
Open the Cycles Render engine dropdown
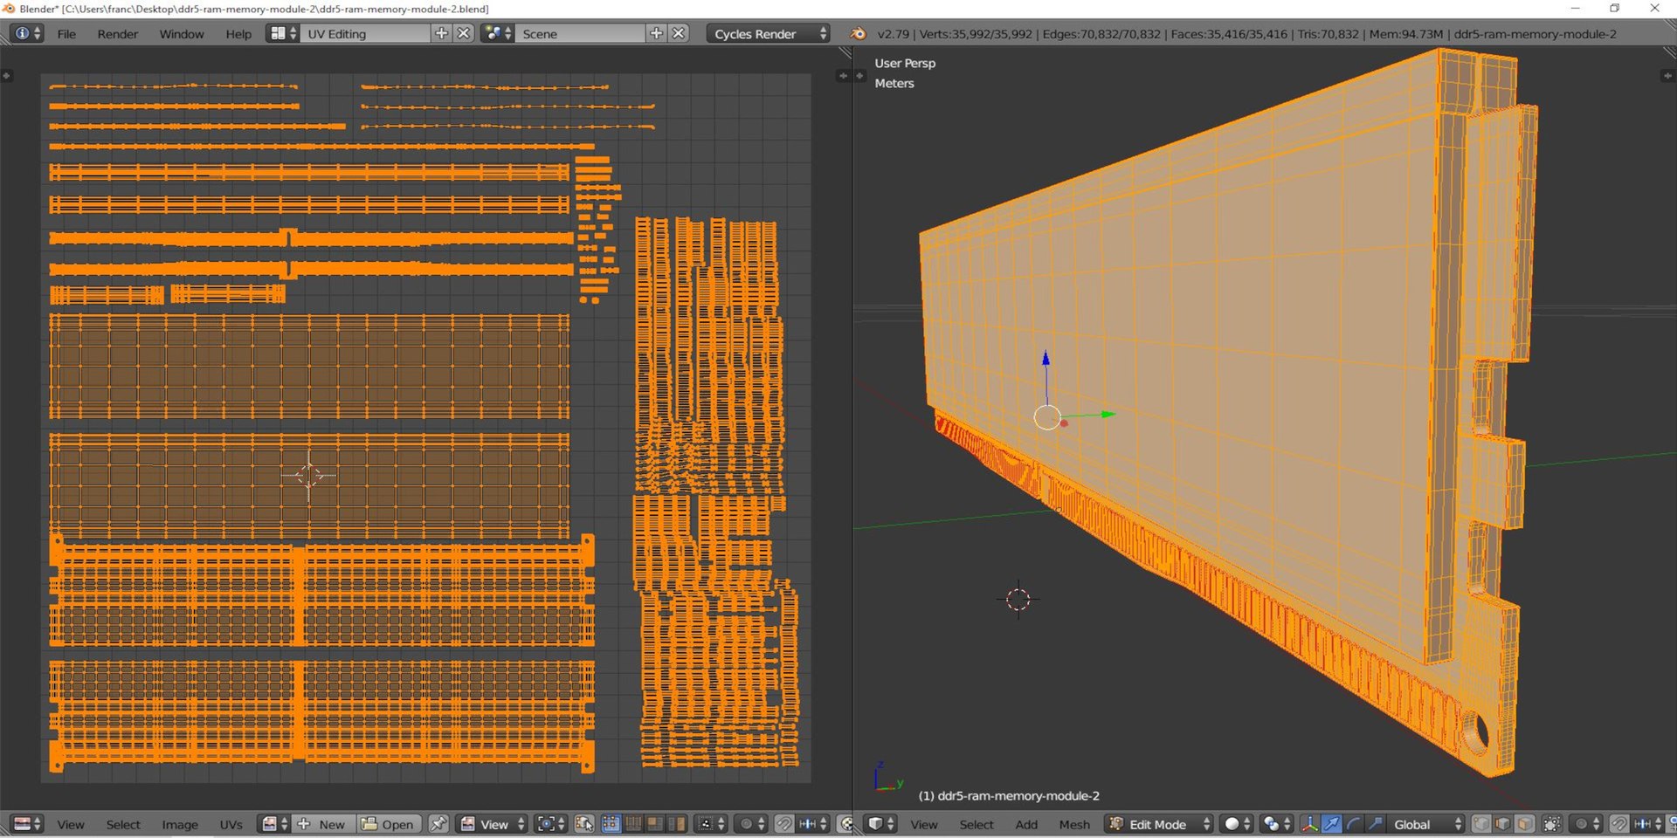click(x=769, y=33)
